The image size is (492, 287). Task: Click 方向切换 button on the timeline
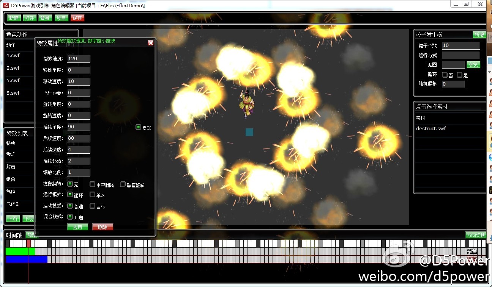476,235
